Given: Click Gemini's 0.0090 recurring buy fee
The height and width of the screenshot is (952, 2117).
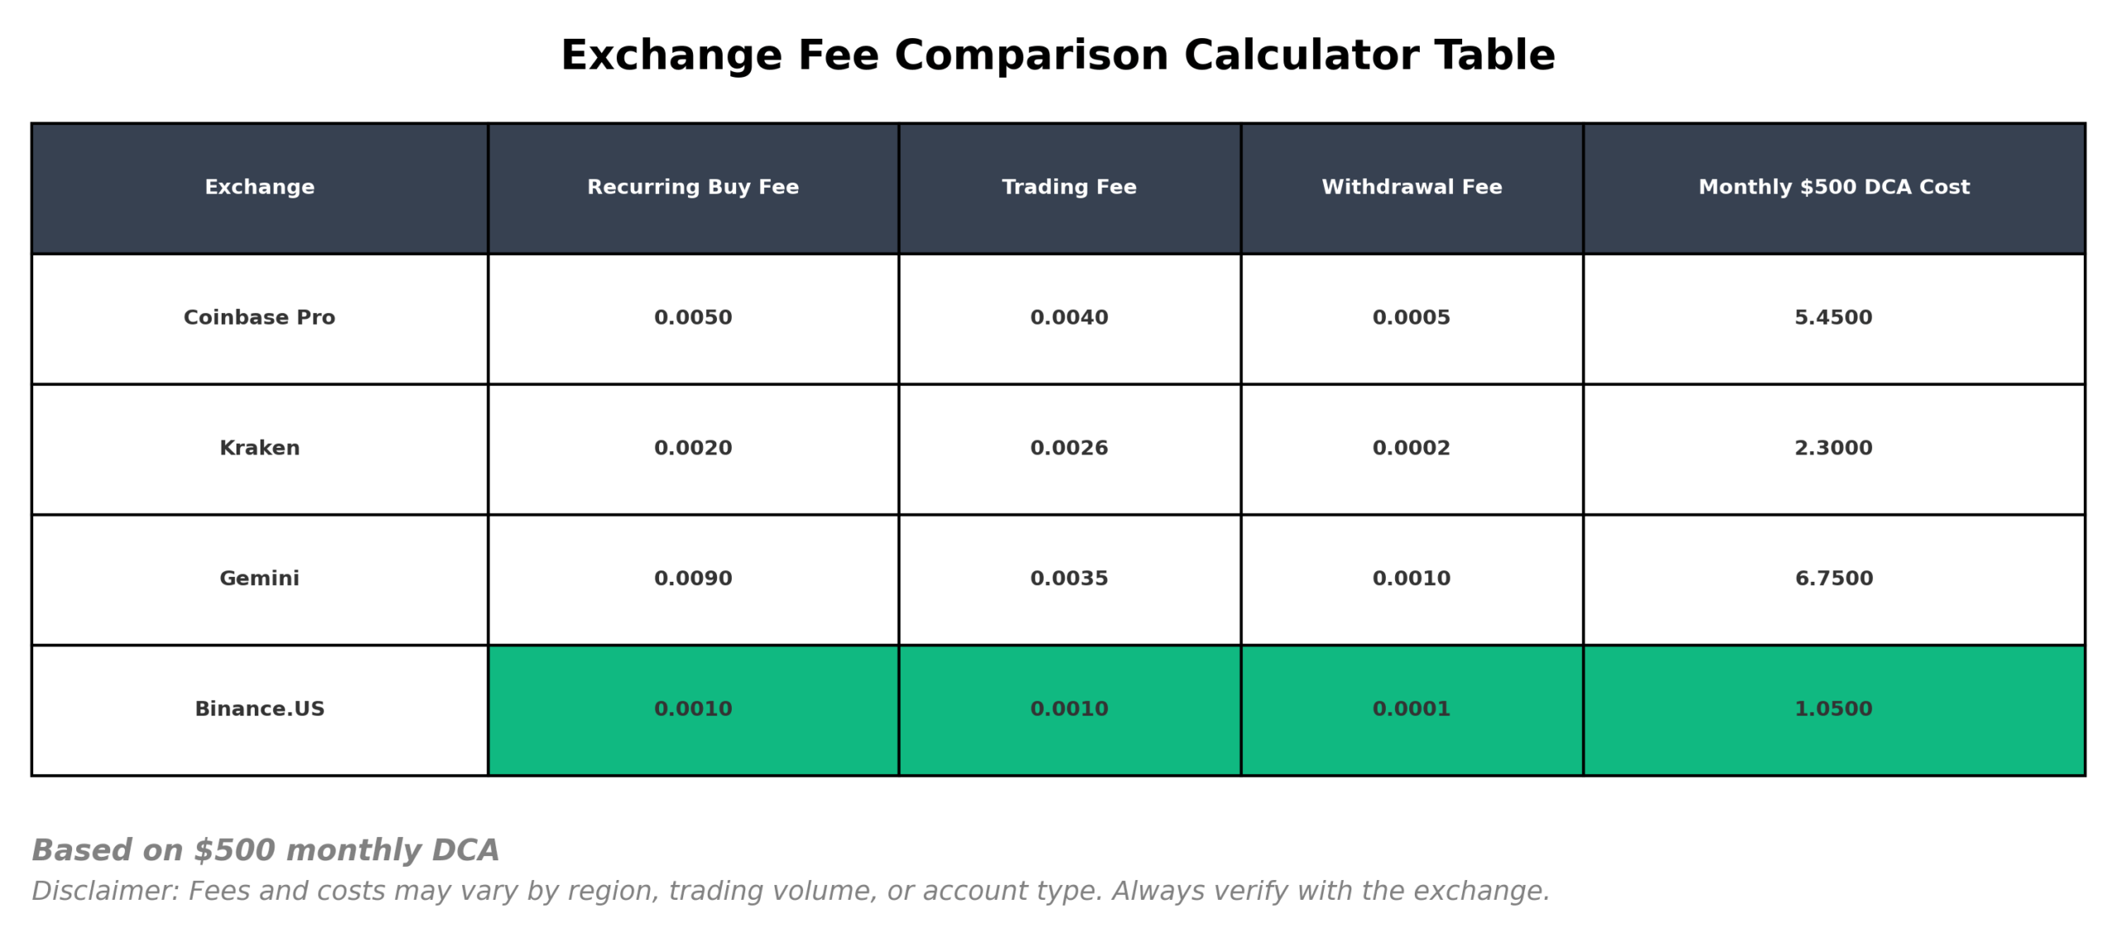Looking at the screenshot, I should 693,579.
